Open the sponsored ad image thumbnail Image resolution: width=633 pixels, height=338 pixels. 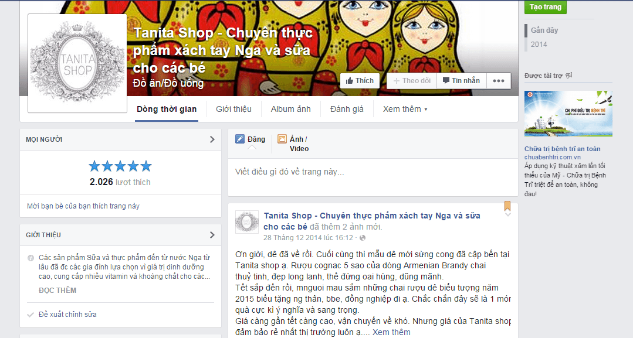[x=568, y=114]
